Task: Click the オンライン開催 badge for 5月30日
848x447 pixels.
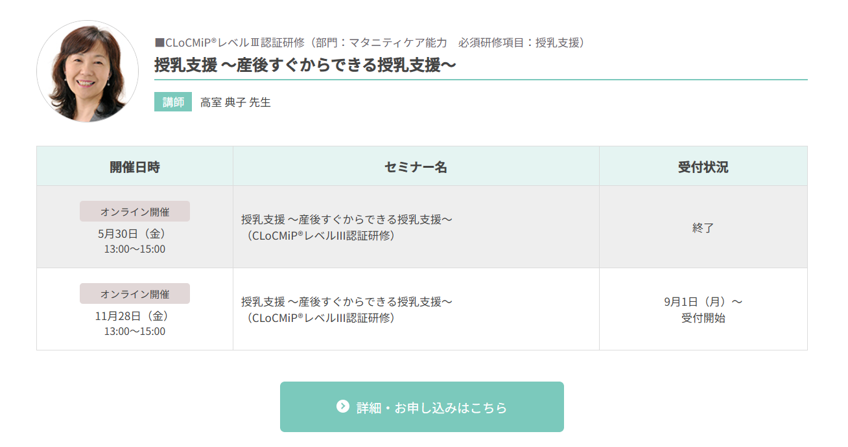Action: pos(135,211)
